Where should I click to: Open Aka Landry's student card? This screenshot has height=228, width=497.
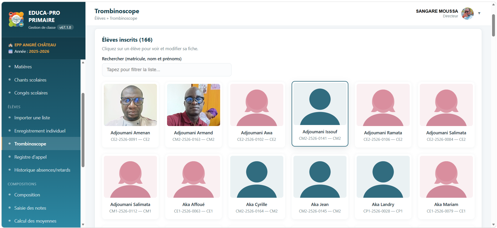tap(383, 187)
